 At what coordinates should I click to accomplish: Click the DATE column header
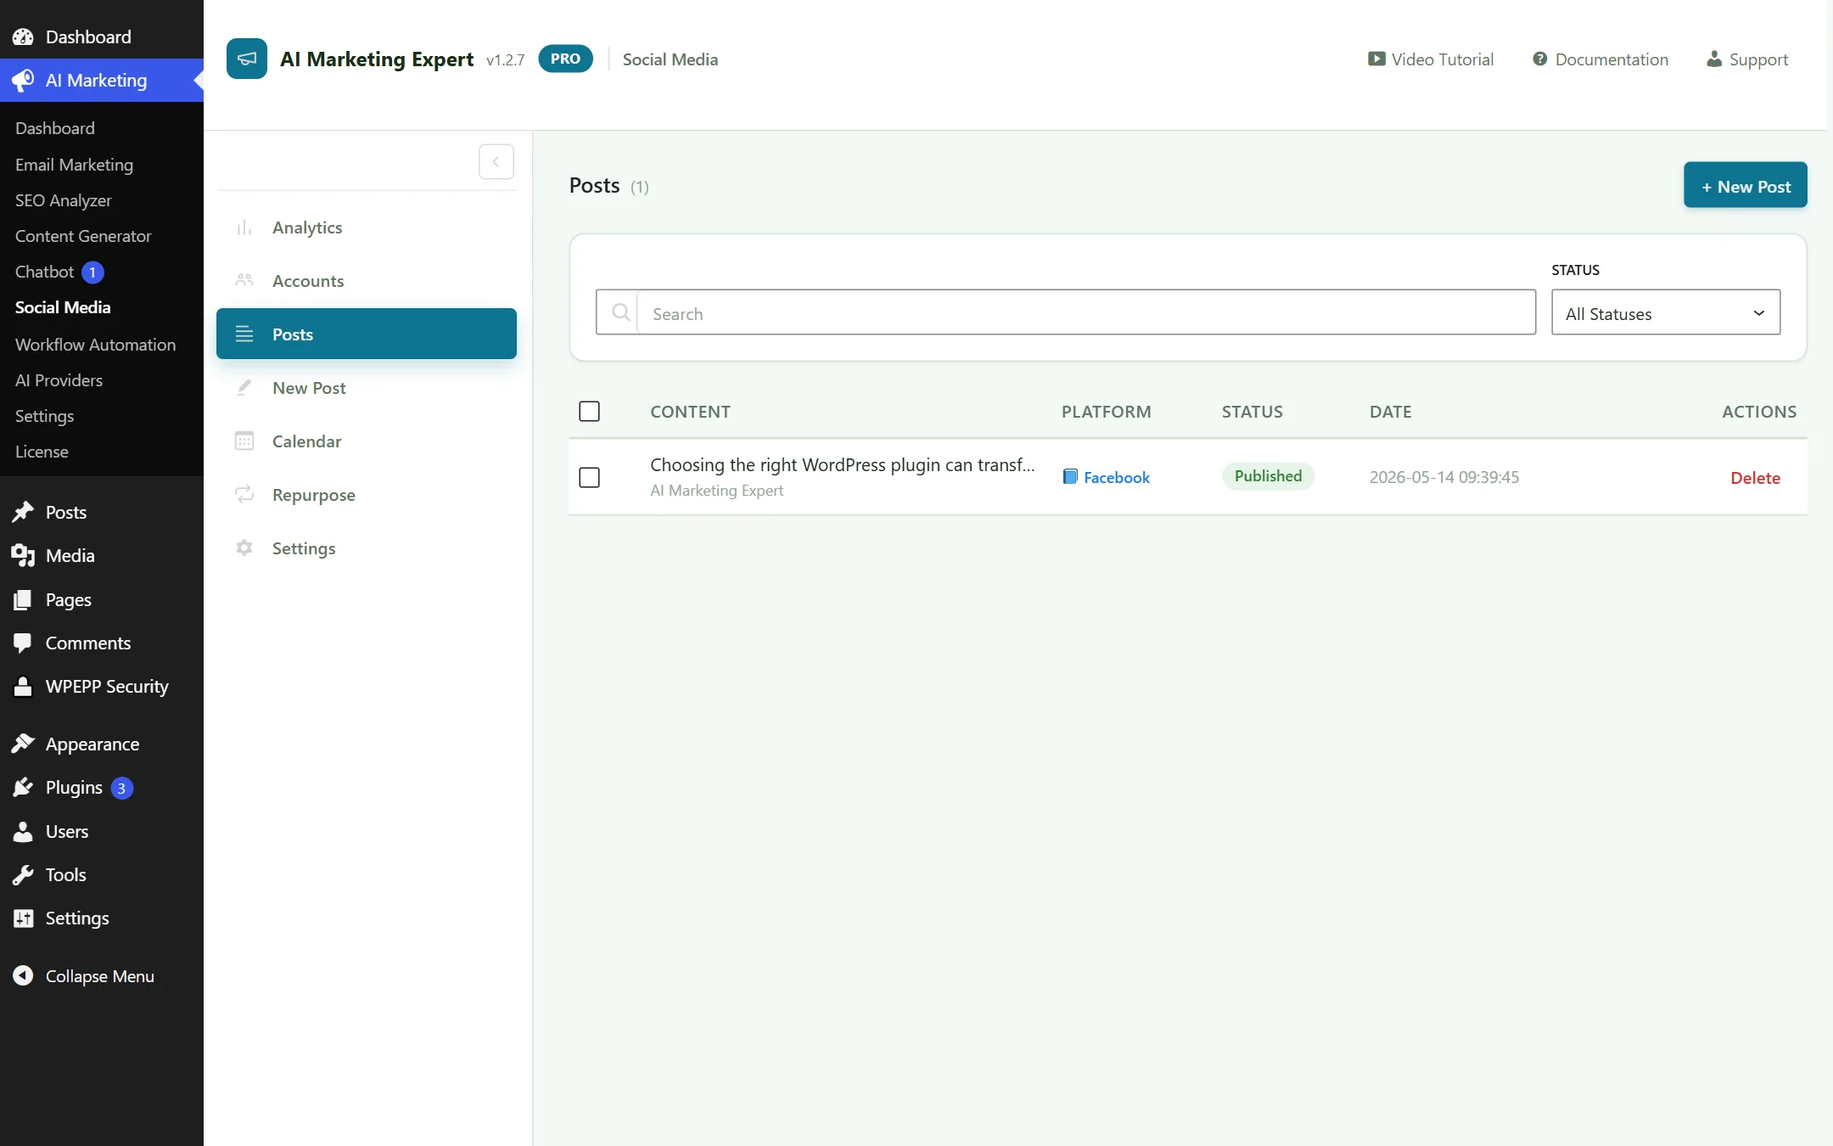1391,412
